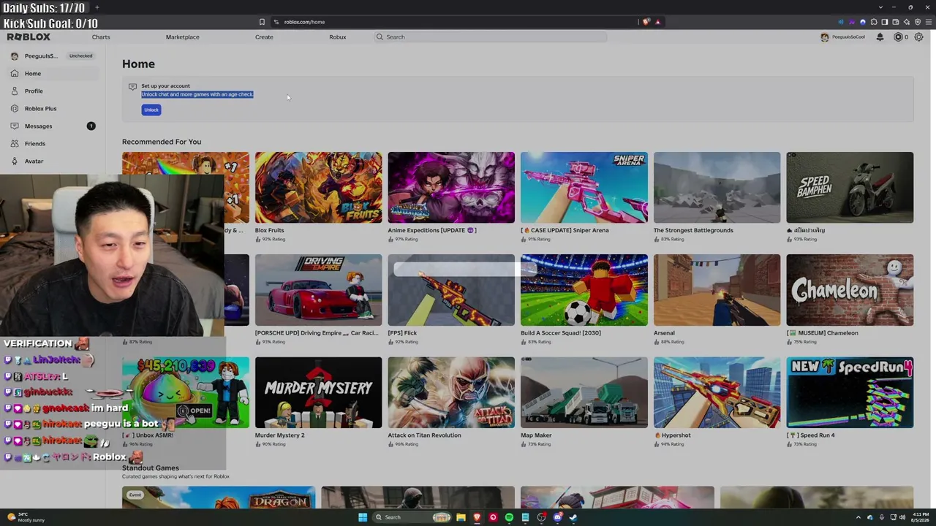
Task: Open Roblox Plus in the sidebar
Action: point(53,108)
